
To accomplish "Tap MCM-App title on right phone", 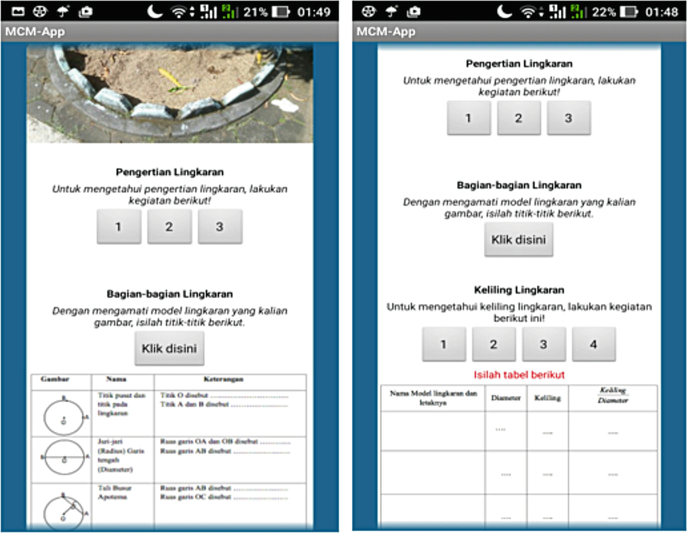I will (386, 32).
